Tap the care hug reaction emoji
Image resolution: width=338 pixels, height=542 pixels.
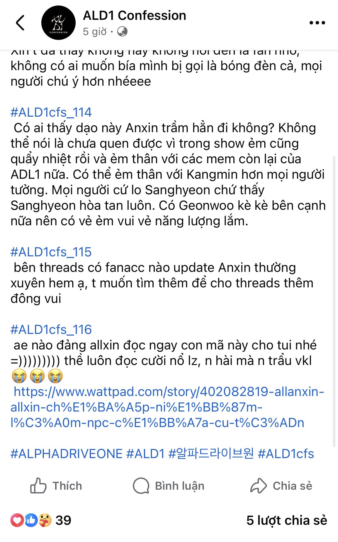point(45,520)
